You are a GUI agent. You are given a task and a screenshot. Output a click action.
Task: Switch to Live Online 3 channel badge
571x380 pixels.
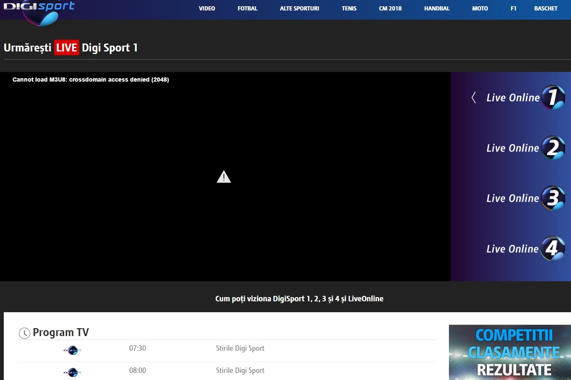click(553, 198)
